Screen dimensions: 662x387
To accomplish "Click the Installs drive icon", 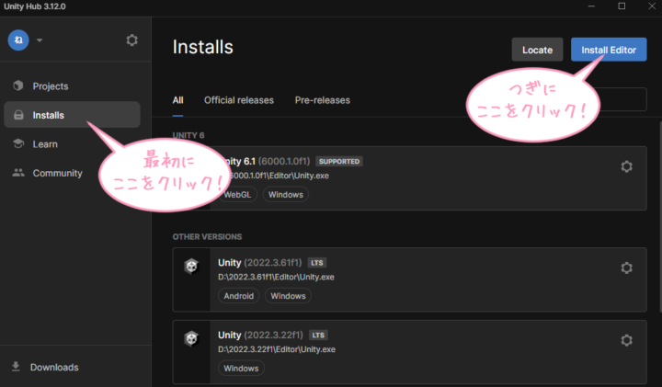I will click(18, 115).
